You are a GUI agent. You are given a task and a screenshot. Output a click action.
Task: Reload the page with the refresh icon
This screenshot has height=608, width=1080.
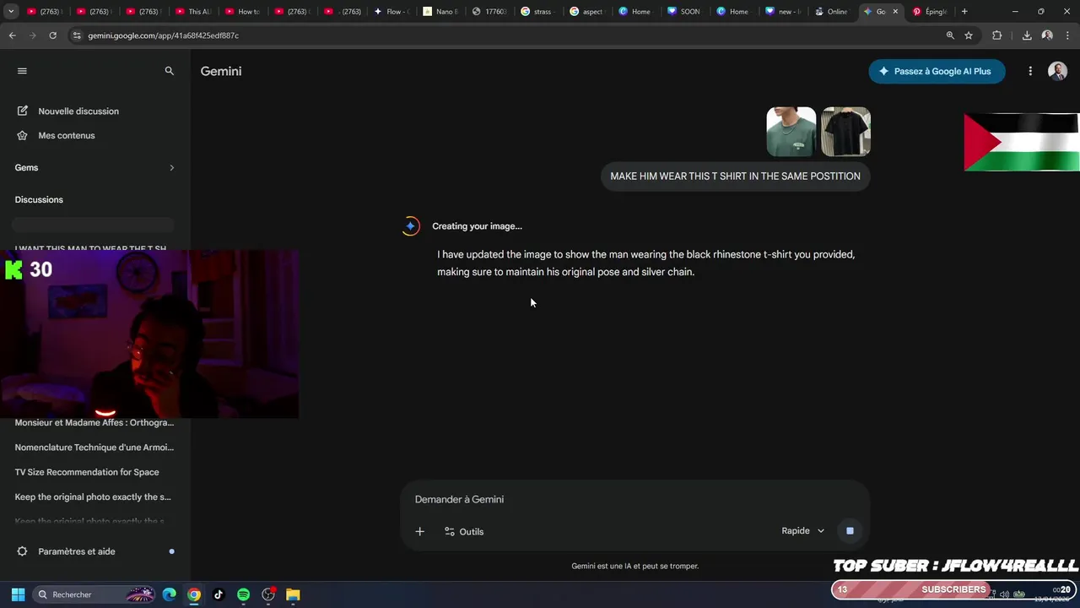[x=52, y=35]
